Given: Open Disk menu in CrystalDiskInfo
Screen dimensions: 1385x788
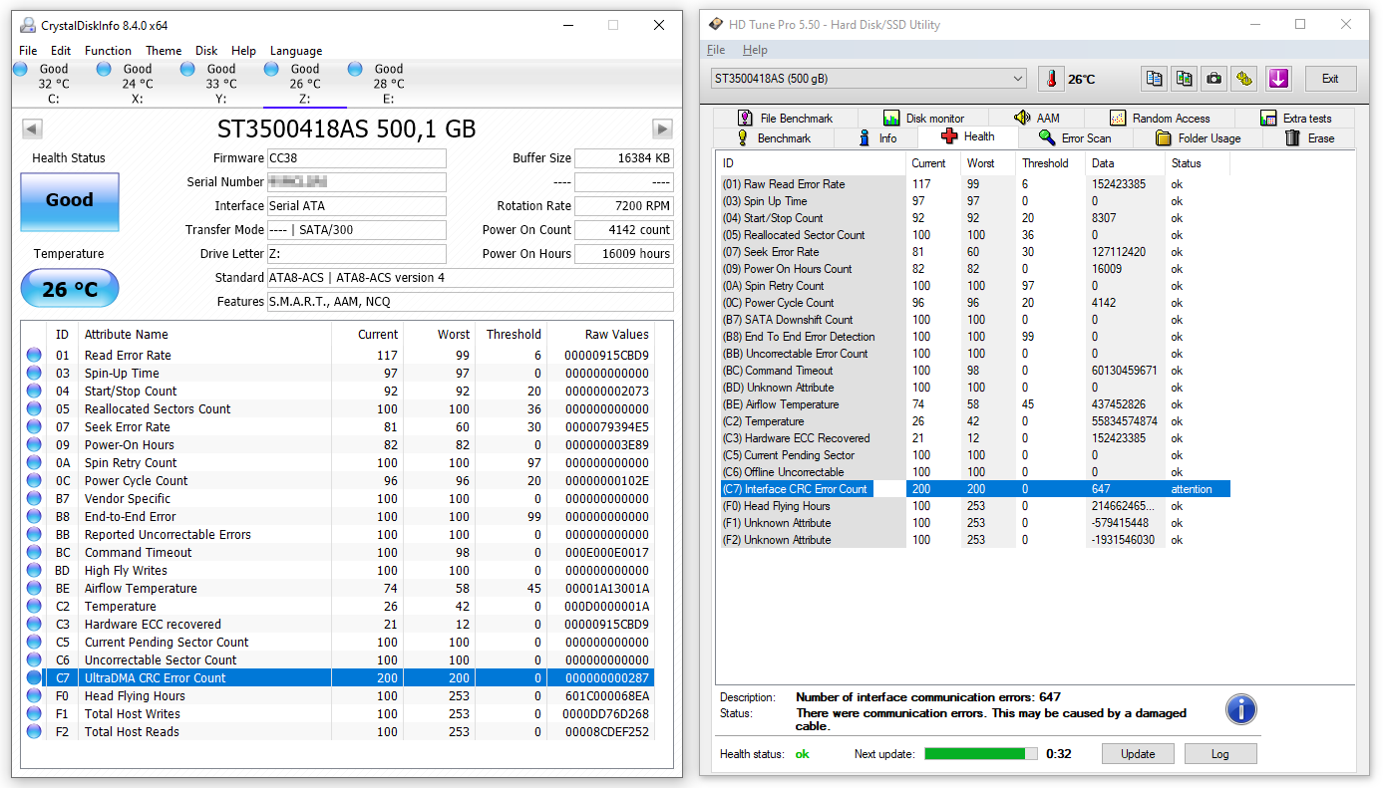Looking at the screenshot, I should pyautogui.click(x=206, y=51).
